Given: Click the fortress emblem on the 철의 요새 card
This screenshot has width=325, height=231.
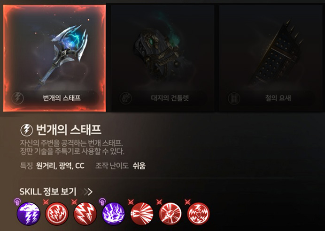Looking at the screenshot, I should pyautogui.click(x=234, y=98).
